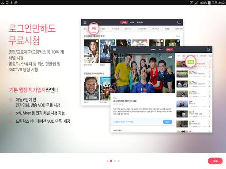Tap the hamburger menu in the back preview screen
The image size is (226, 169).
[85, 22]
